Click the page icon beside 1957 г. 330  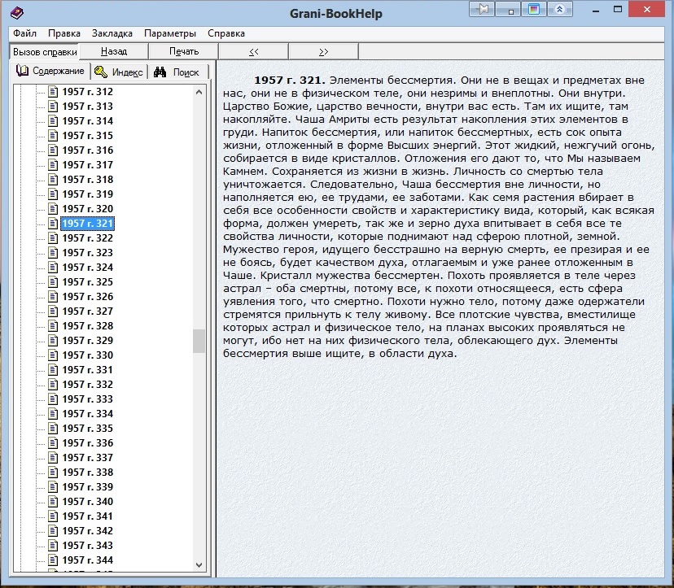[54, 355]
